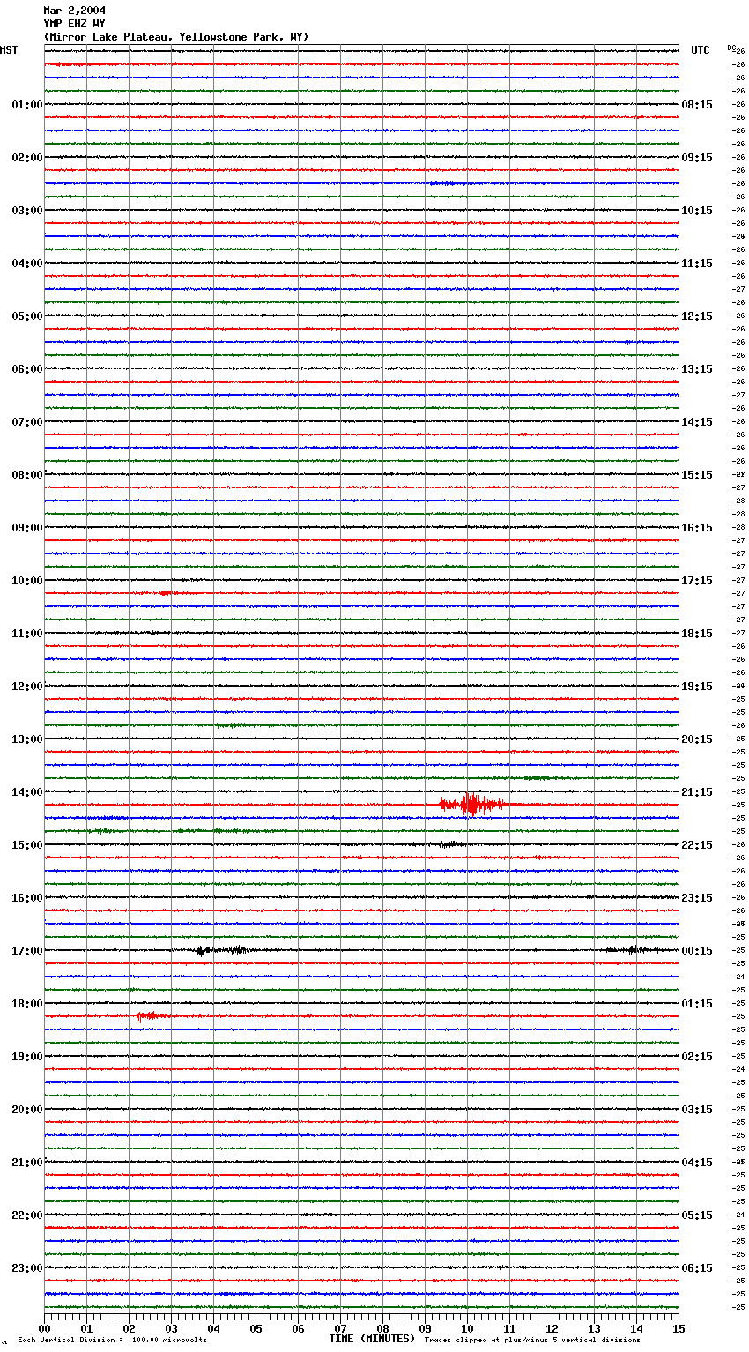Click the 'YMP EHZ WY' station code

coord(75,24)
